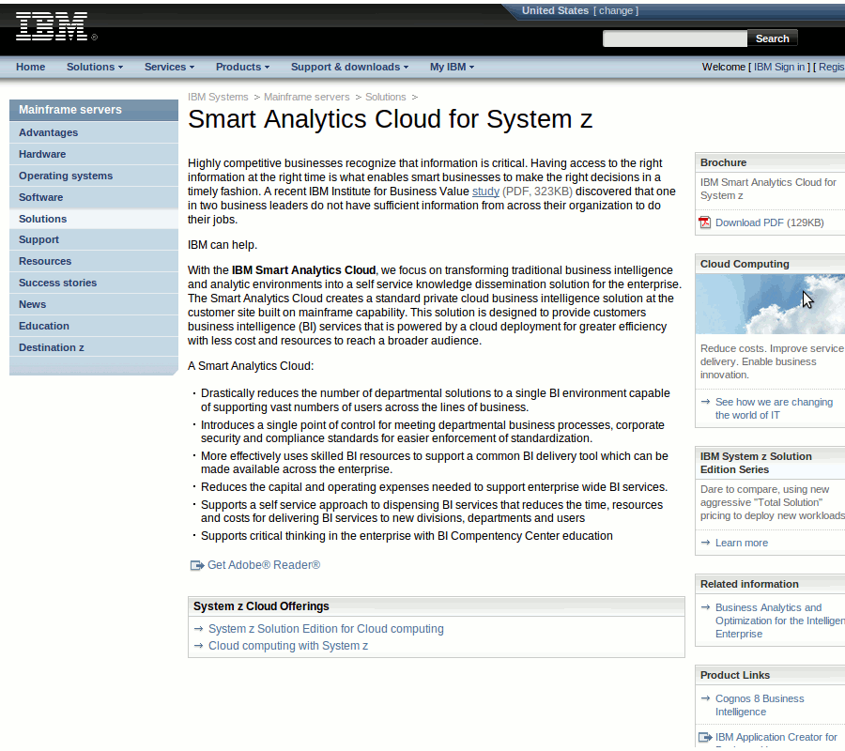Image resolution: width=845 pixels, height=751 pixels.
Task: Open Support & downloads dropdown
Action: point(350,67)
